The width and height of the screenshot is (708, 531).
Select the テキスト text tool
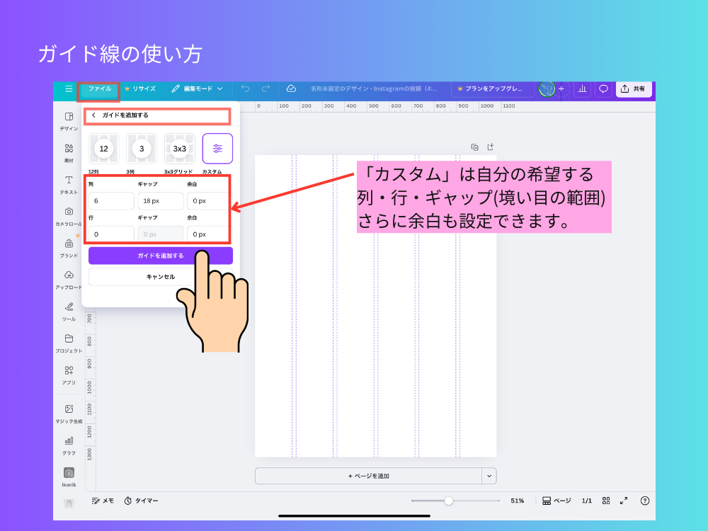(x=69, y=184)
